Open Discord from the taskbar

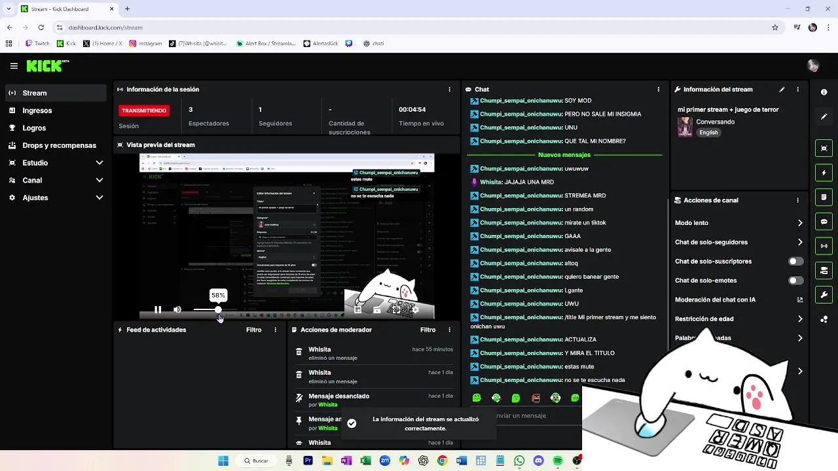[x=538, y=461]
